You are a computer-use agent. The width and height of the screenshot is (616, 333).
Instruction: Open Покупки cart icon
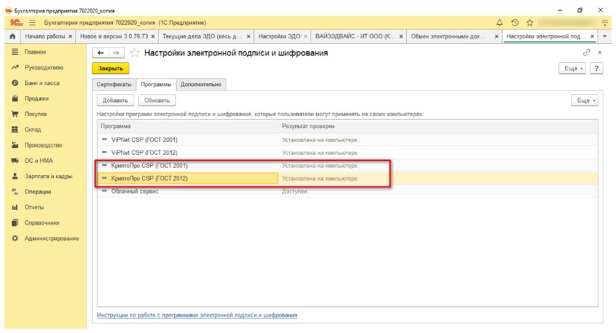[x=15, y=114]
